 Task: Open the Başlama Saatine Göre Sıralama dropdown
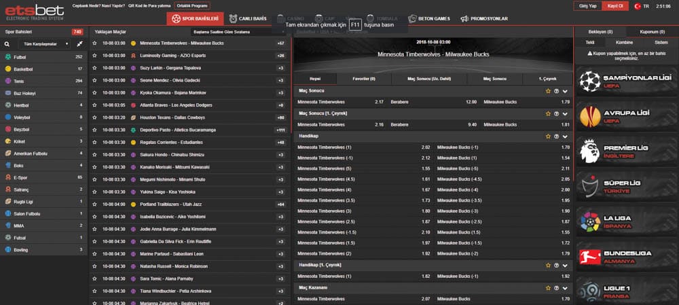click(x=239, y=32)
